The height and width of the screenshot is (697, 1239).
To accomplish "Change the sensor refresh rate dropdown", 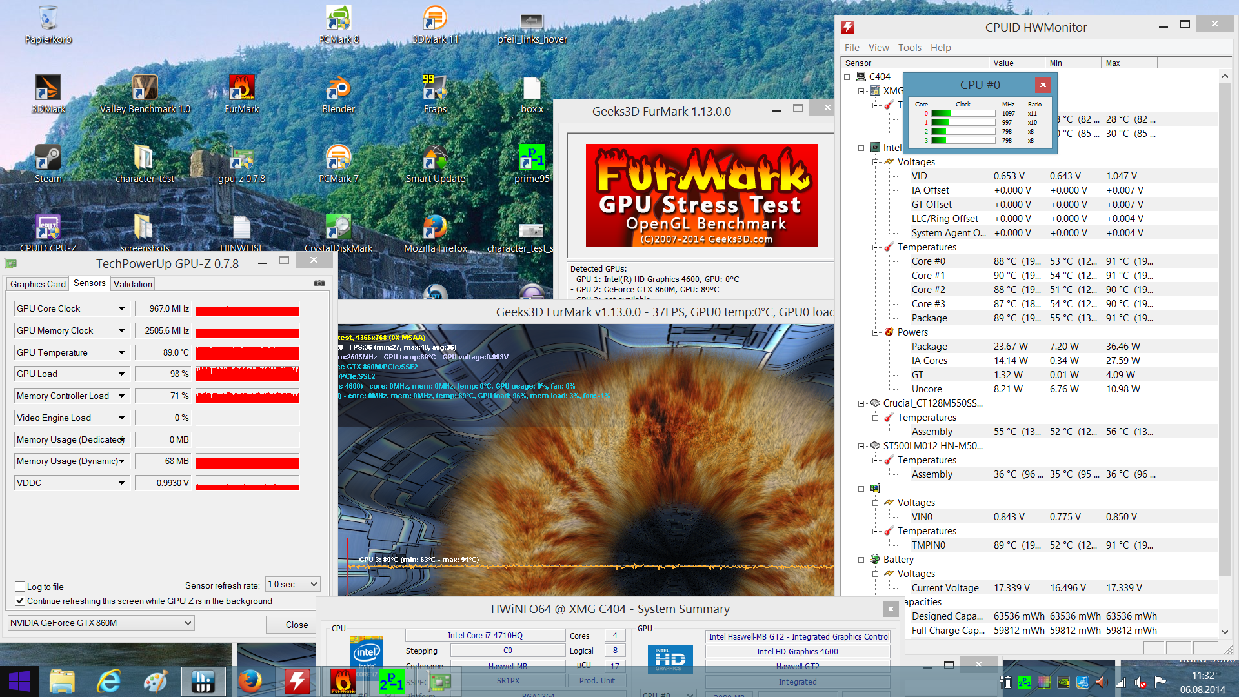I will point(294,585).
